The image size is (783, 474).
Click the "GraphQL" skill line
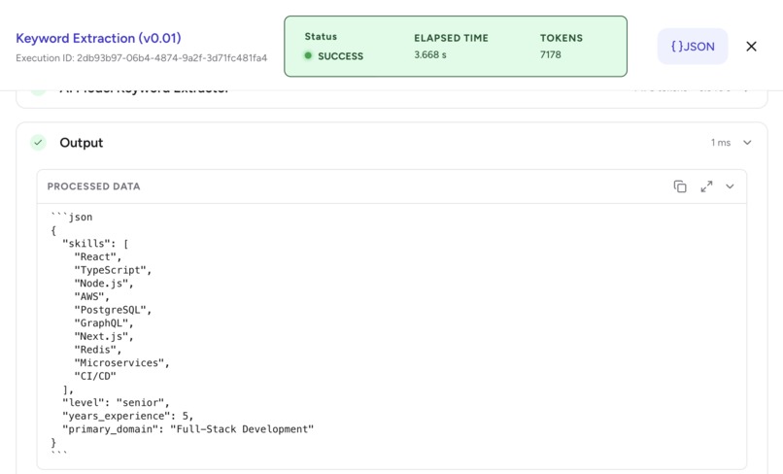coord(104,323)
